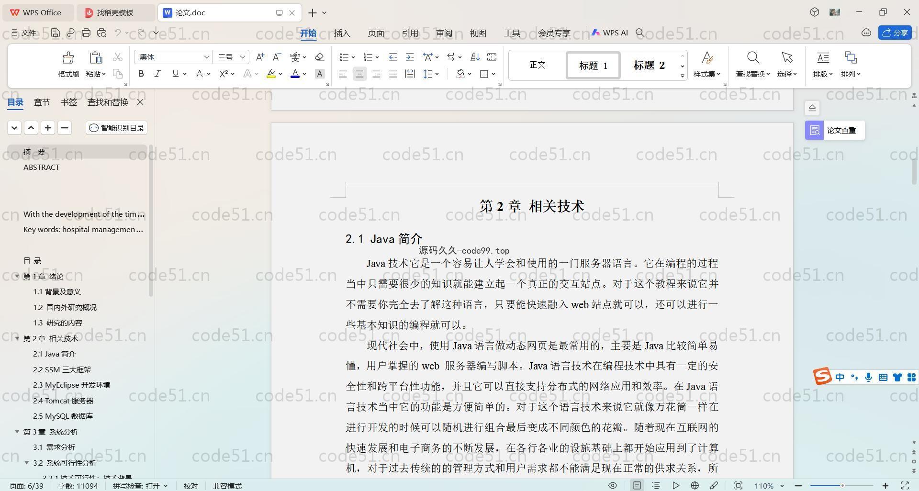Switch to 书签 tab in navigation pane
The image size is (919, 491).
click(69, 102)
